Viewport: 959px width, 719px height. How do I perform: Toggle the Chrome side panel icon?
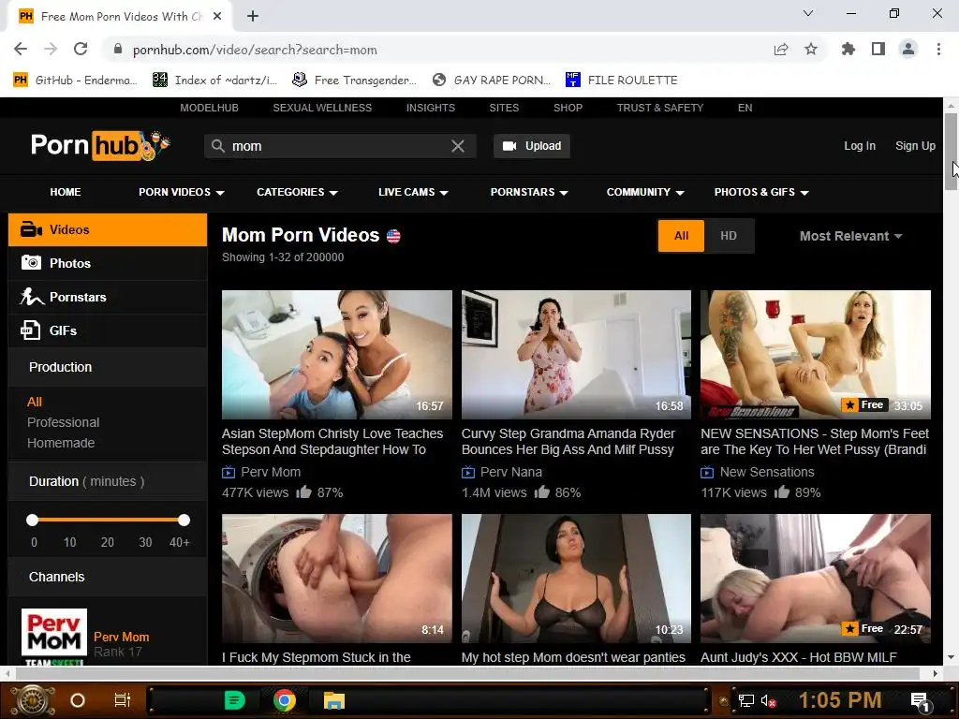point(878,50)
